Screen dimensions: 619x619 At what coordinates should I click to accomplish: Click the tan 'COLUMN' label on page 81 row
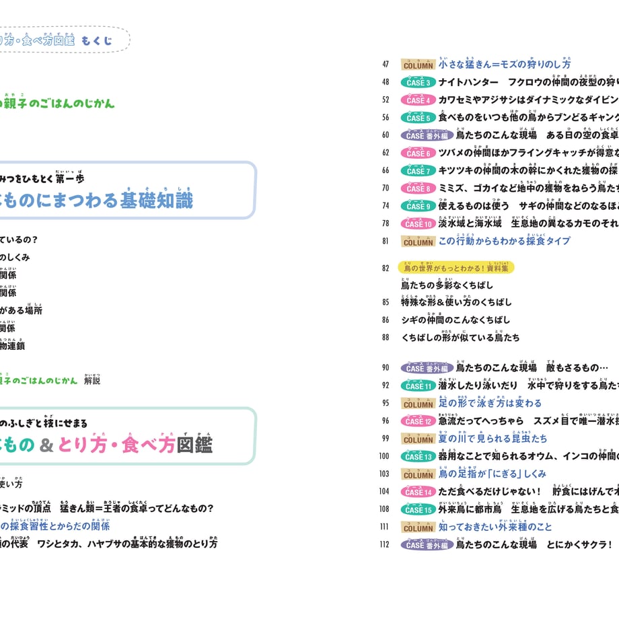tap(418, 241)
